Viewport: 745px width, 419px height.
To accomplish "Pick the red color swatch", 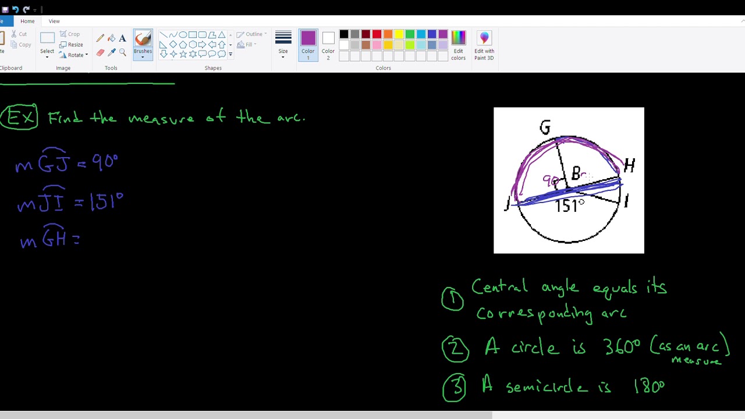I will (377, 34).
